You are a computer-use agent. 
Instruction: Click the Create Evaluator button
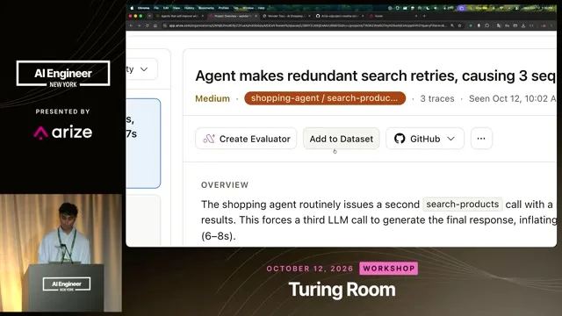pyautogui.click(x=246, y=139)
